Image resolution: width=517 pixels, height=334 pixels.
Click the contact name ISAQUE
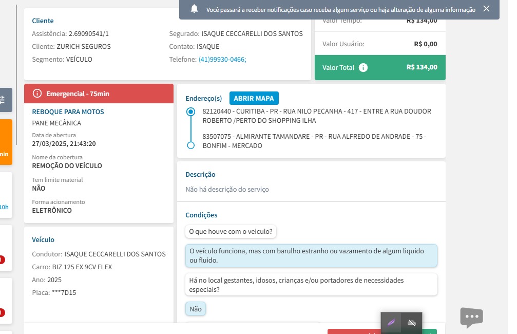click(208, 47)
